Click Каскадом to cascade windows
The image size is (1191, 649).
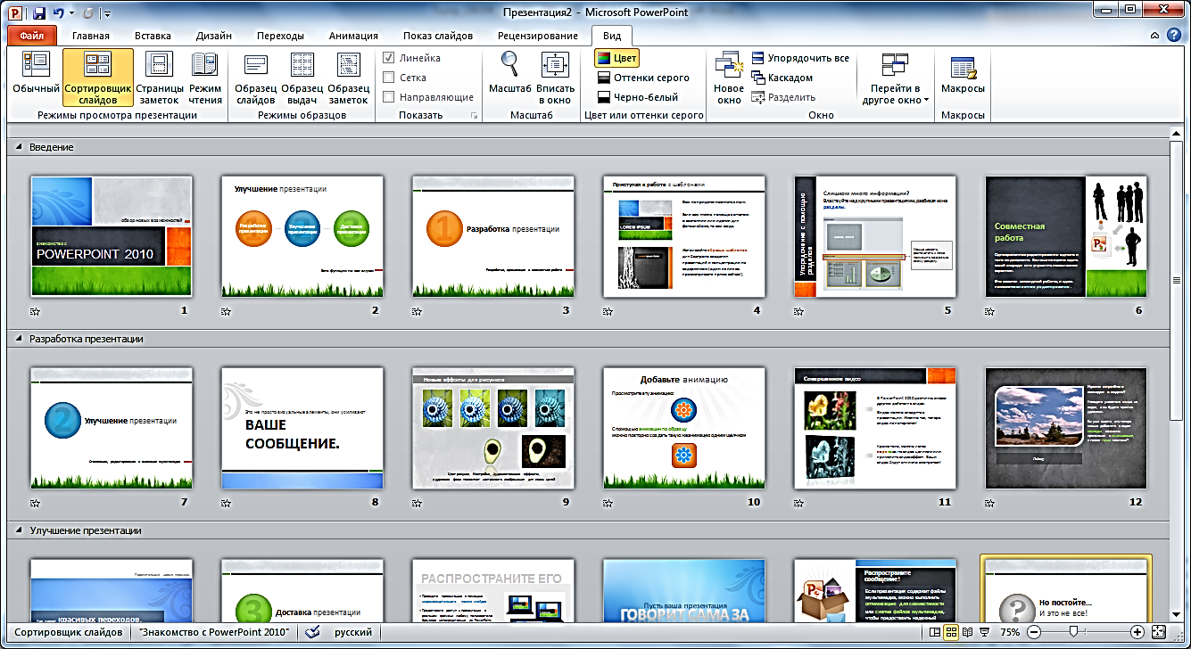[782, 78]
